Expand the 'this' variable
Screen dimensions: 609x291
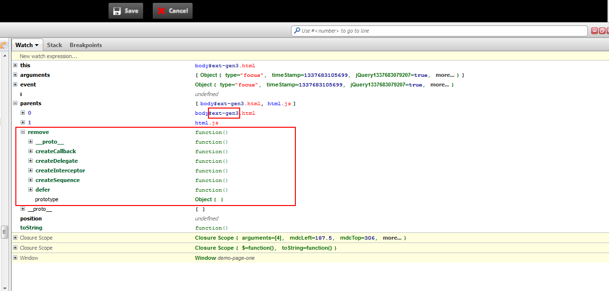(15, 65)
